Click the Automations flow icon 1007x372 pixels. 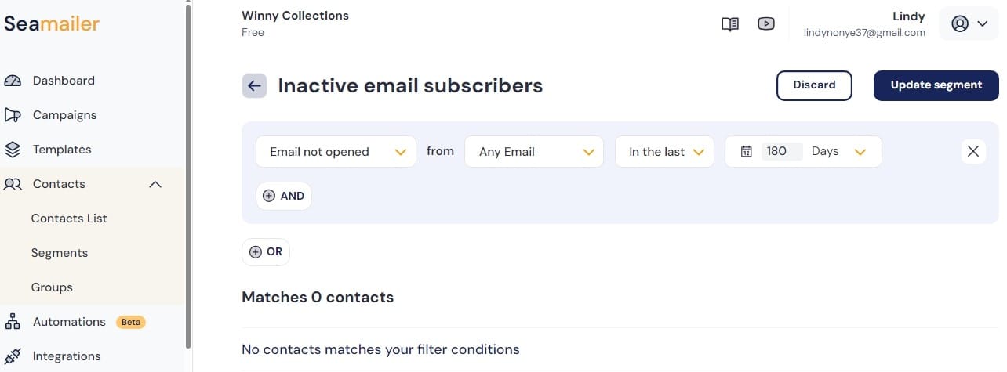[13, 322]
